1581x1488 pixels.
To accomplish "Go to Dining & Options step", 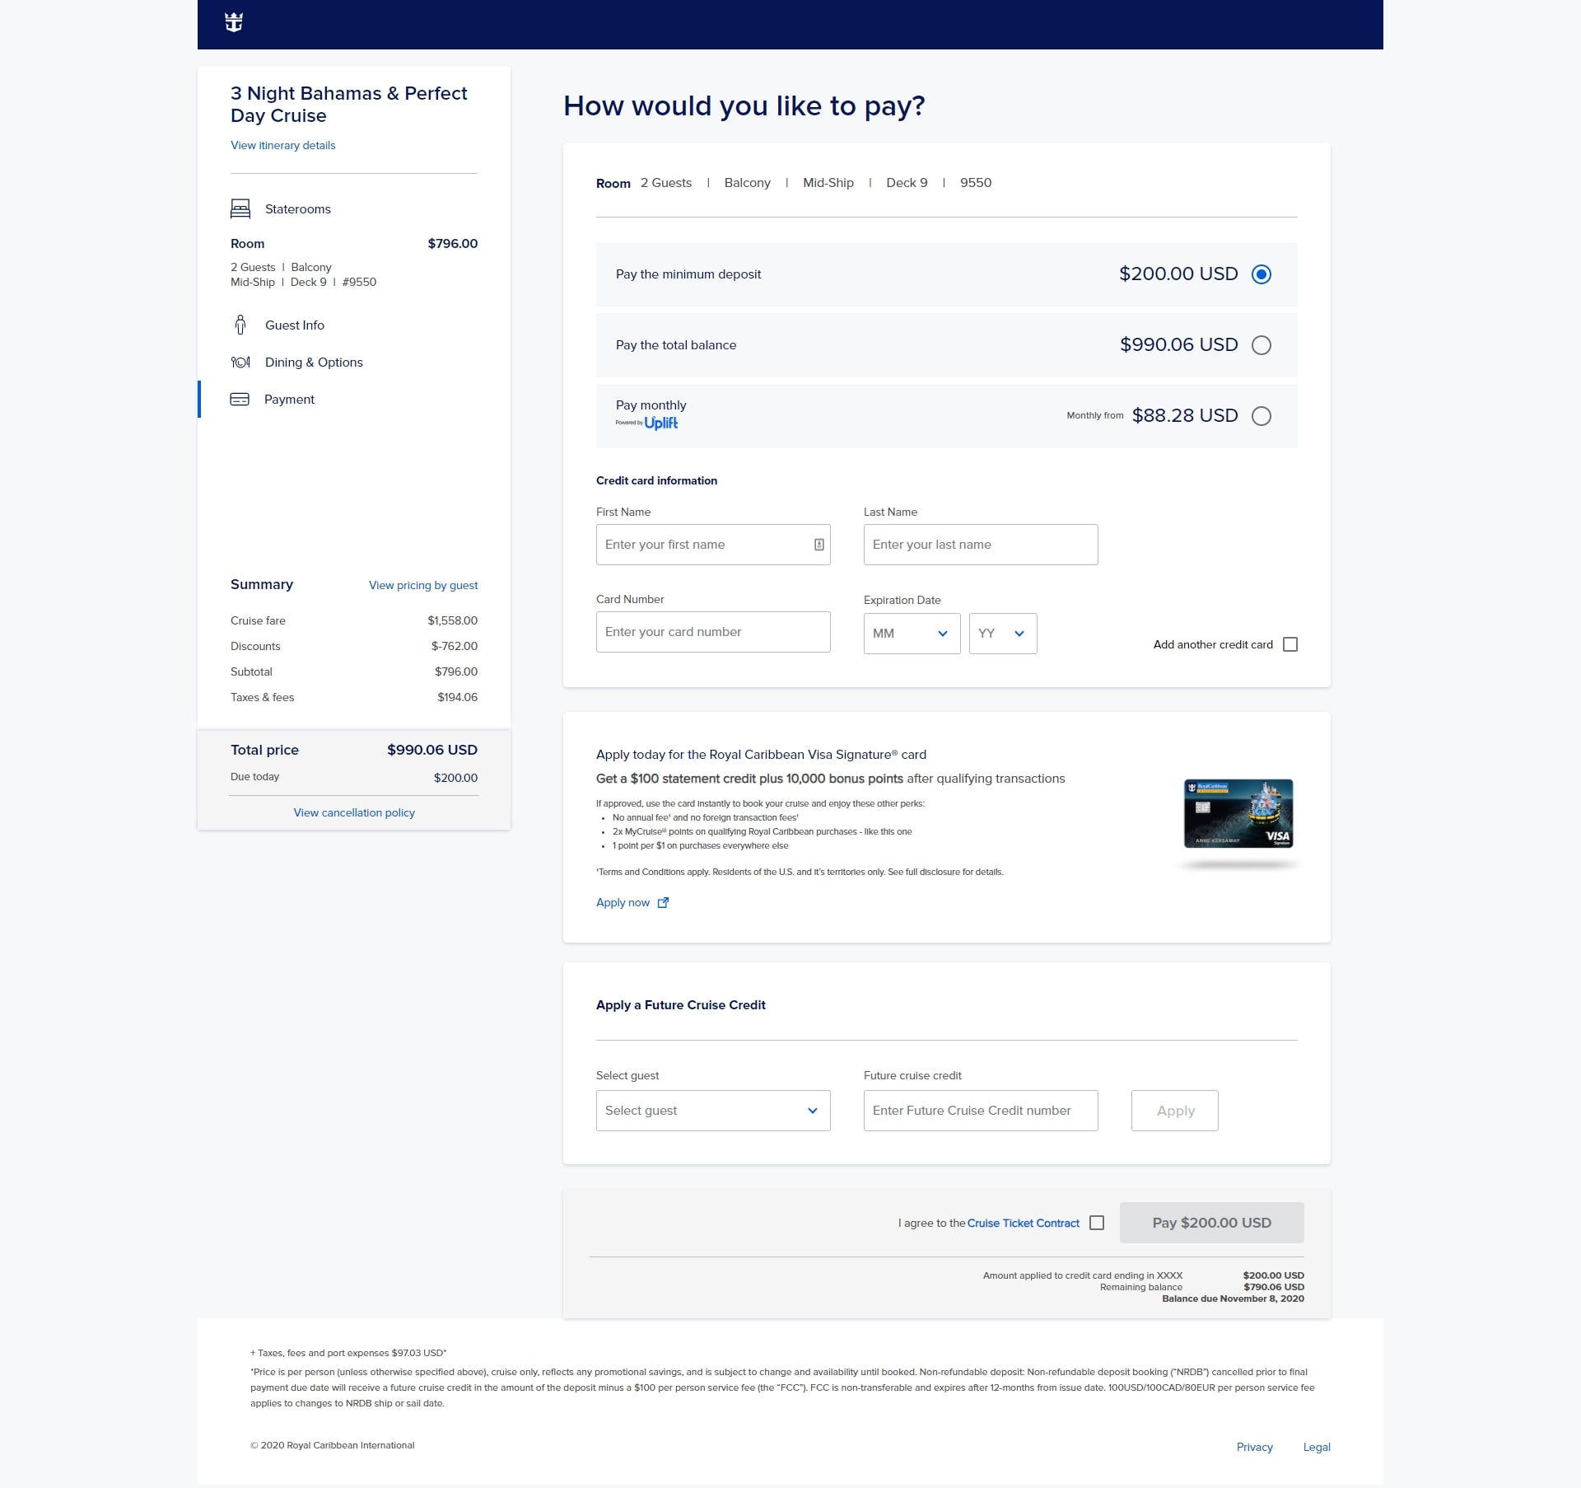I will coord(314,363).
